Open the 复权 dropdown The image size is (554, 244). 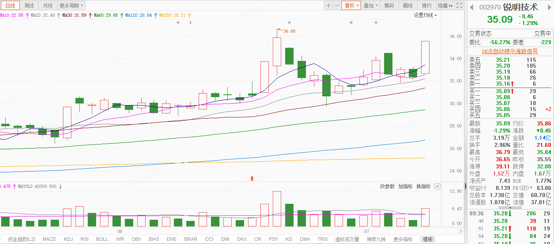click(x=351, y=6)
